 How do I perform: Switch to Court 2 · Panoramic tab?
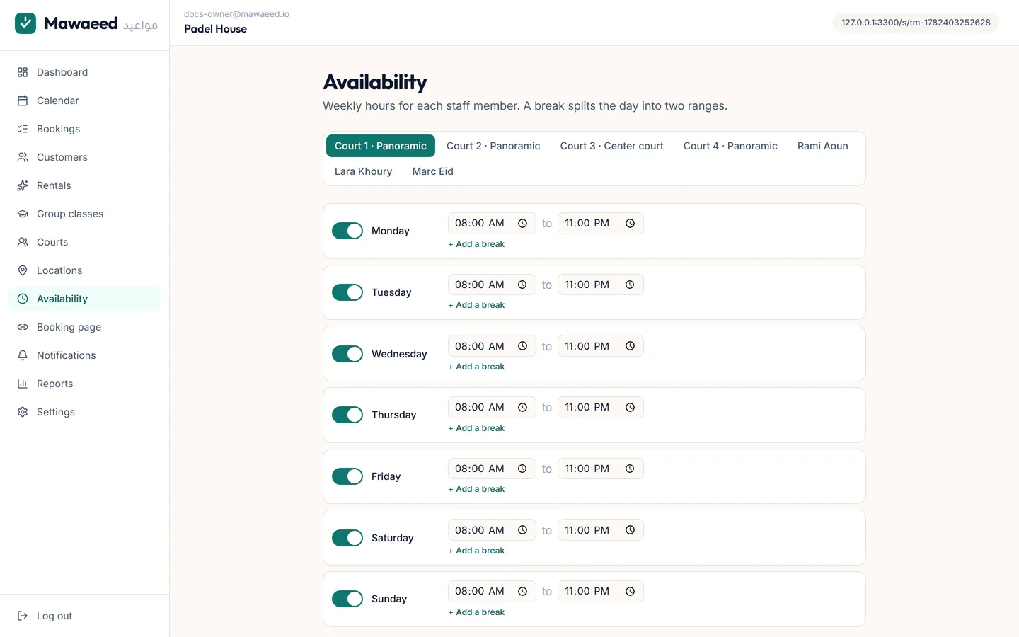493,146
